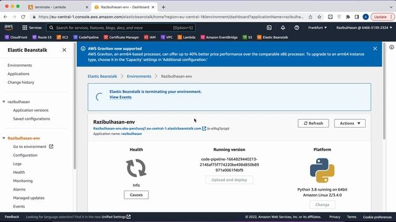Open Alarms in the sidebar
This screenshot has width=396, height=222.
click(x=19, y=189)
